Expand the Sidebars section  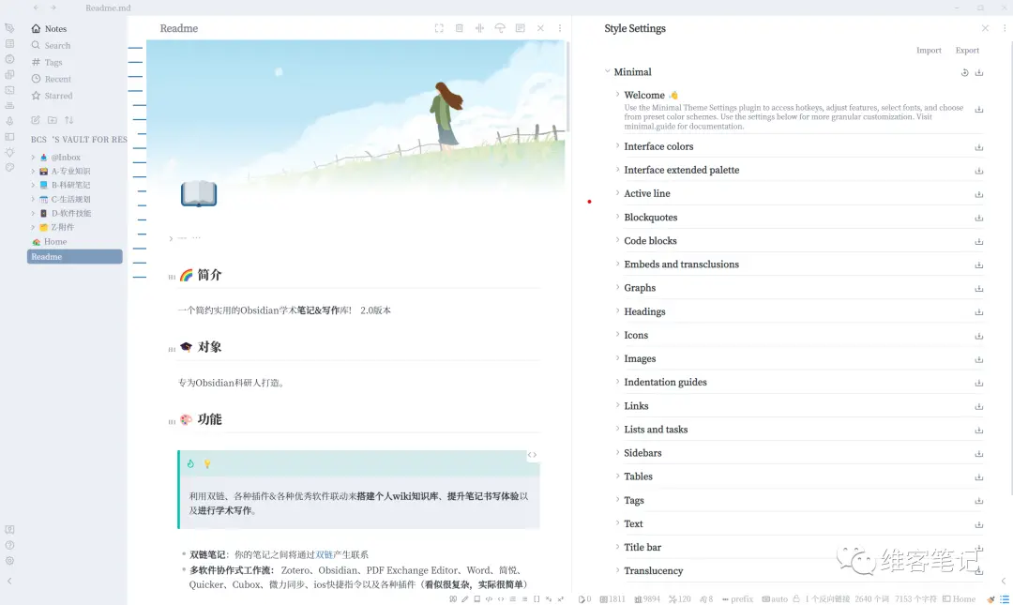point(617,452)
